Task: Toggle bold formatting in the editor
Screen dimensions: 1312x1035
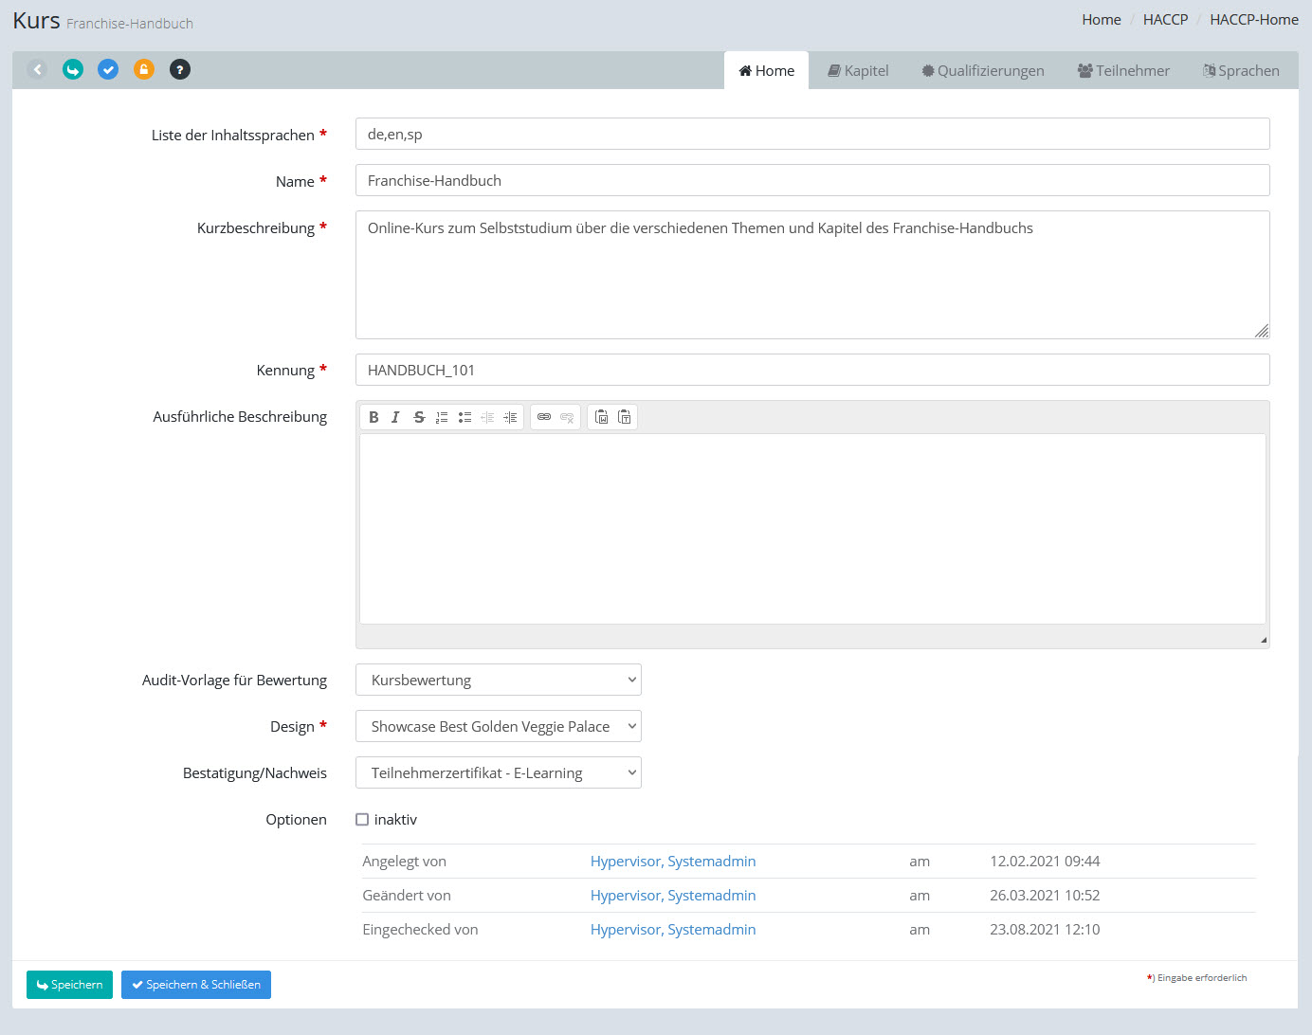Action: point(374,417)
